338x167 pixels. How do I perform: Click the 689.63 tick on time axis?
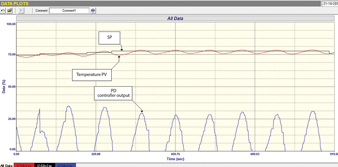255,153
